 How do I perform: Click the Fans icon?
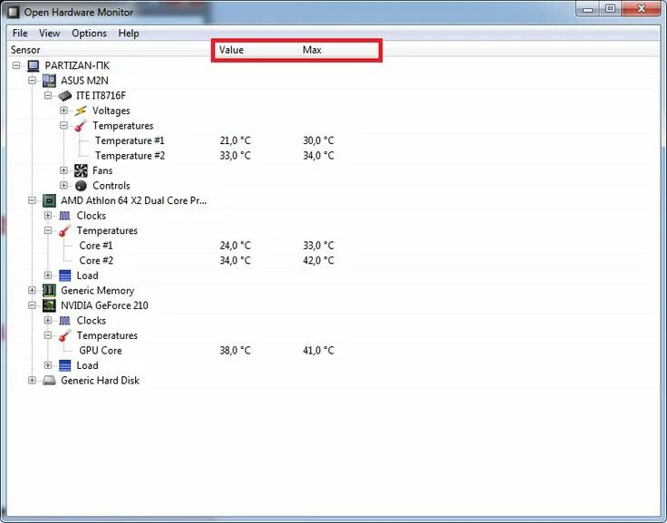[81, 170]
